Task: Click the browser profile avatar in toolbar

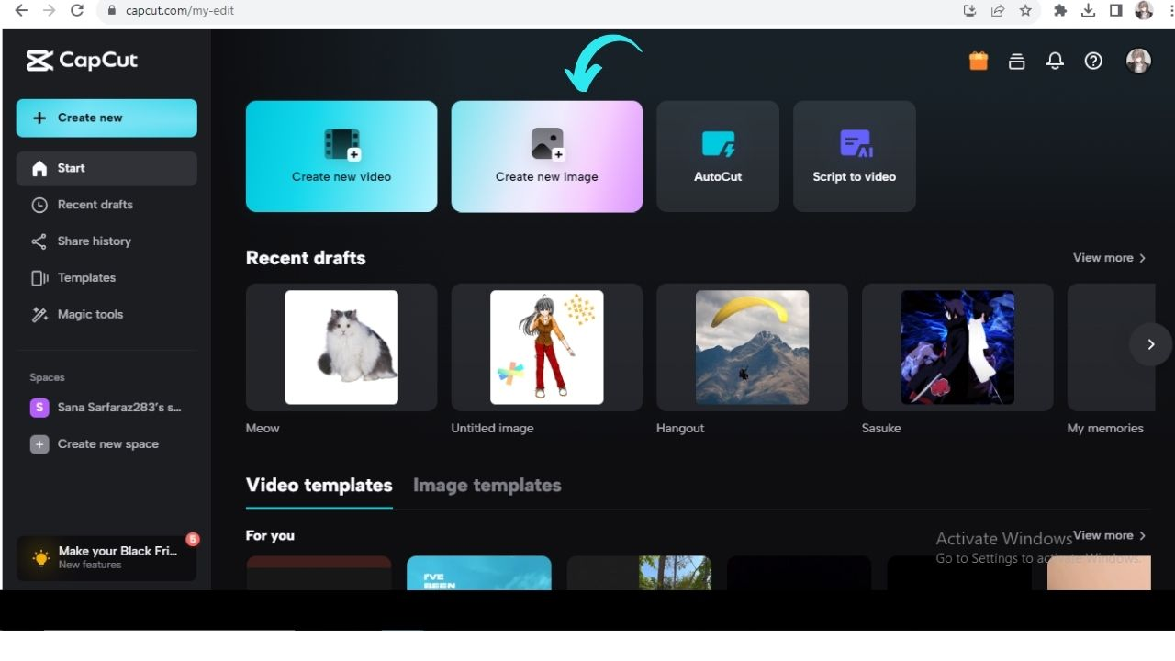Action: [x=1144, y=11]
